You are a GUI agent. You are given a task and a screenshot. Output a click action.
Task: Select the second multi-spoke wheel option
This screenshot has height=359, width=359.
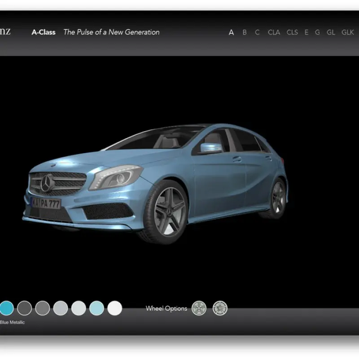click(x=220, y=308)
